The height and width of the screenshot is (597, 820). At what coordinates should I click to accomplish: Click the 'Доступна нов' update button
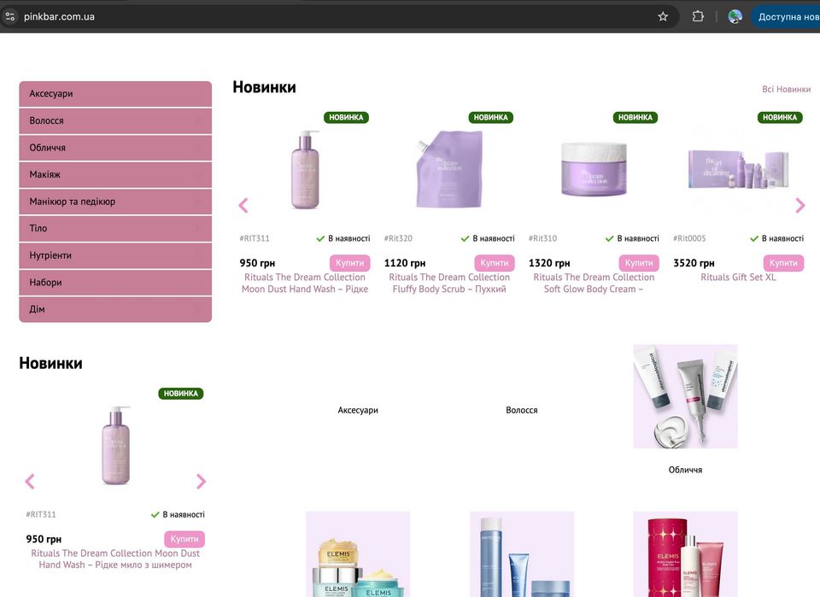(x=786, y=17)
